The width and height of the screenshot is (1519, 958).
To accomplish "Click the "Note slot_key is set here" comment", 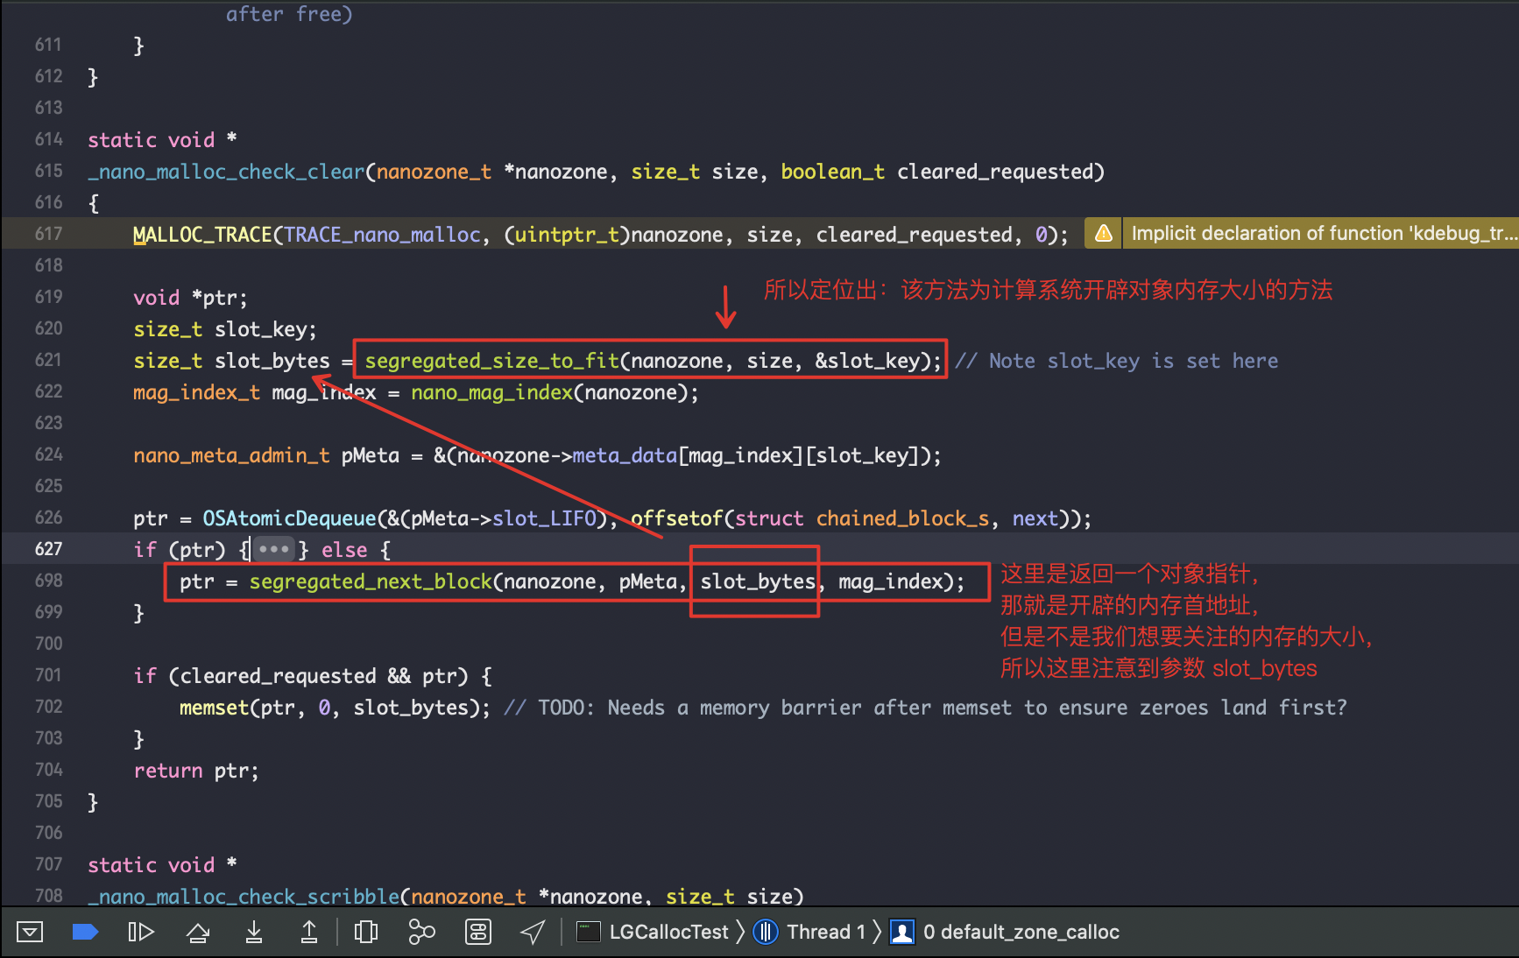I will pyautogui.click(x=1117, y=361).
